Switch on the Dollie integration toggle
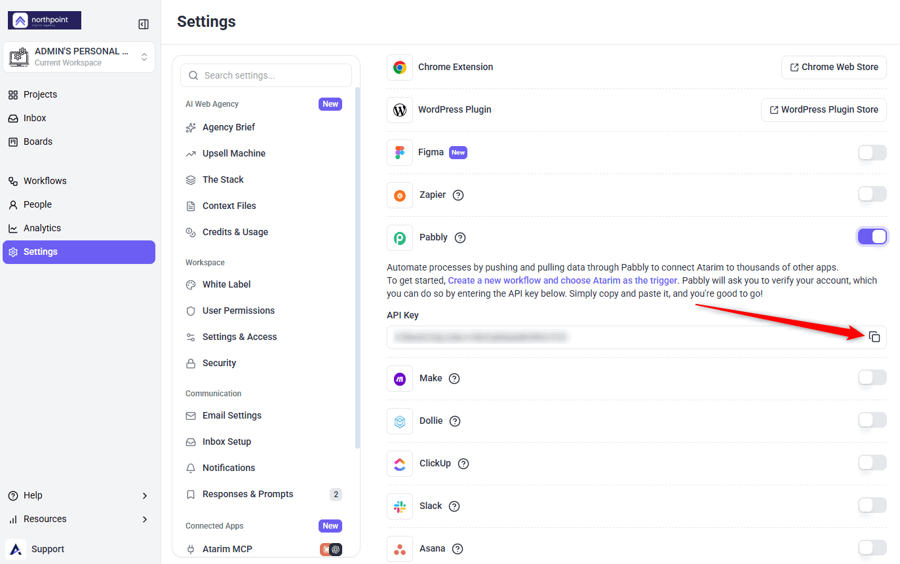This screenshot has width=900, height=564. click(872, 420)
